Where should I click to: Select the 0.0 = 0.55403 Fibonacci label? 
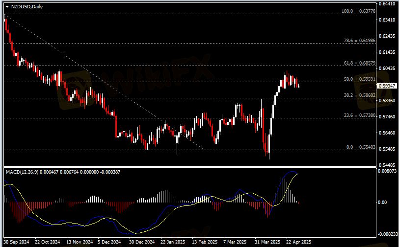(x=360, y=147)
